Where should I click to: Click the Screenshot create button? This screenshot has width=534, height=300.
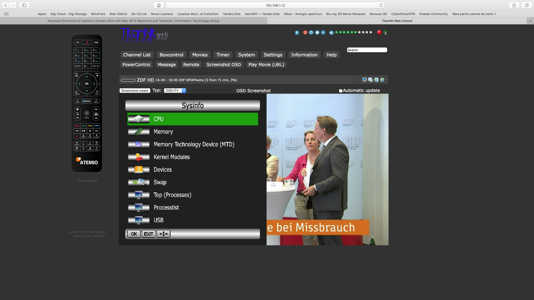pyautogui.click(x=135, y=90)
